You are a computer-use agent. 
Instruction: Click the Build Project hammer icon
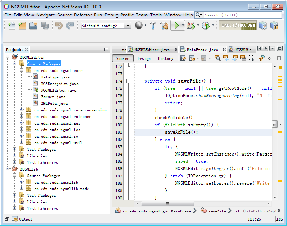tap(153, 26)
